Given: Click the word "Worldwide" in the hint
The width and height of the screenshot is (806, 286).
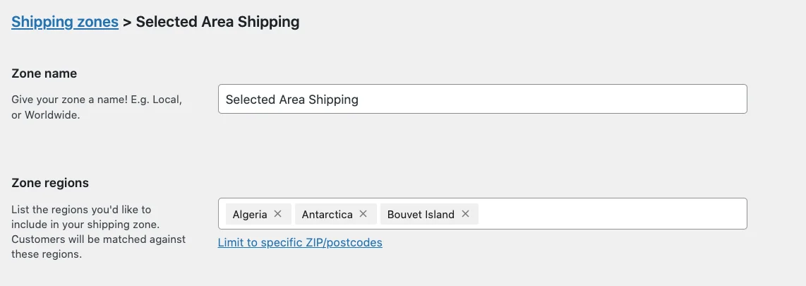Looking at the screenshot, I should click(52, 114).
